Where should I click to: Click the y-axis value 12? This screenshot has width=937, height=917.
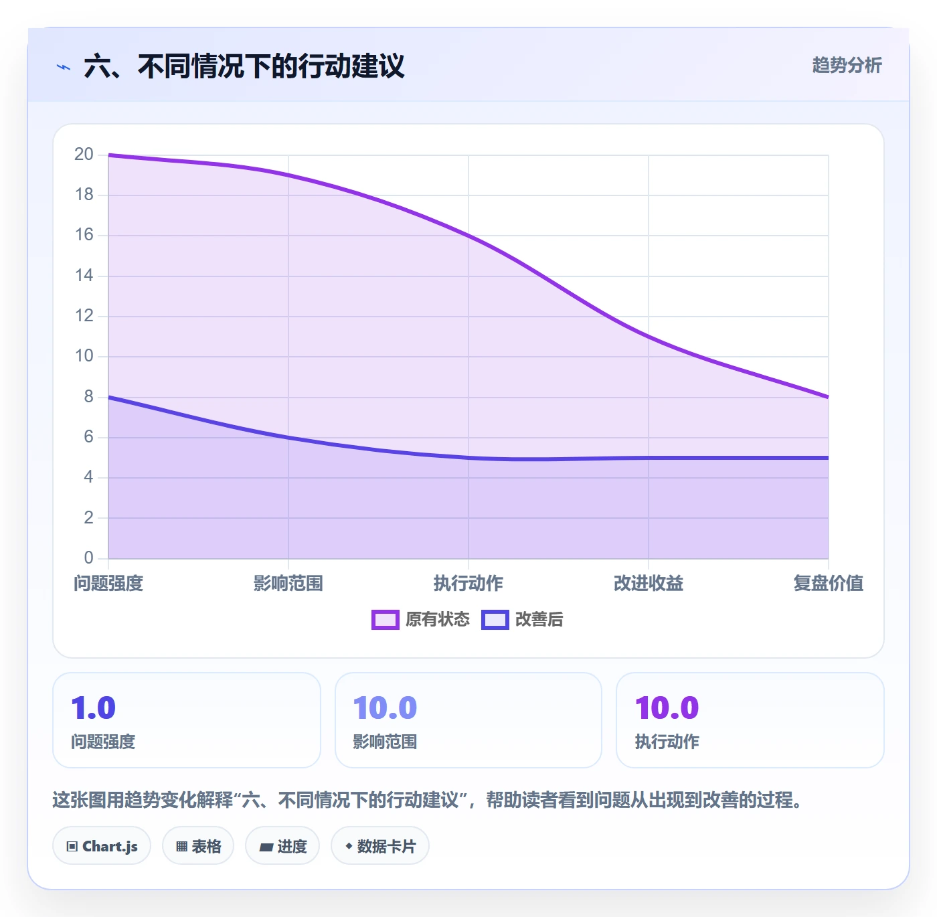[84, 316]
